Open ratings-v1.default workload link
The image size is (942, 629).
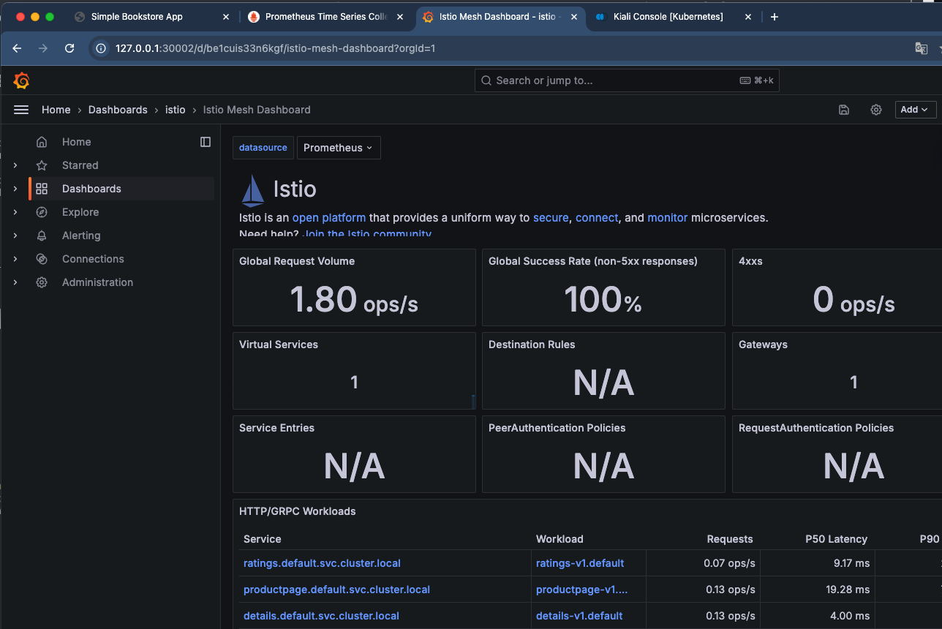pos(580,563)
